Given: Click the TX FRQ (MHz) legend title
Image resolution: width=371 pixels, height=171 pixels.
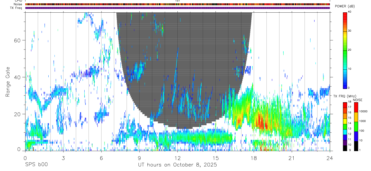Looking at the screenshot, I should [345, 96].
